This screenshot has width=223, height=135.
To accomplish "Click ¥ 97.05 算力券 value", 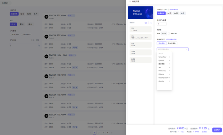I will (196, 132).
